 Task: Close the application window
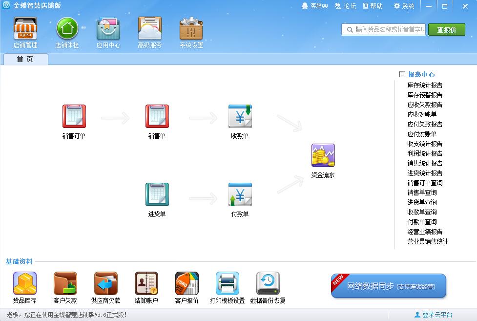[465, 6]
